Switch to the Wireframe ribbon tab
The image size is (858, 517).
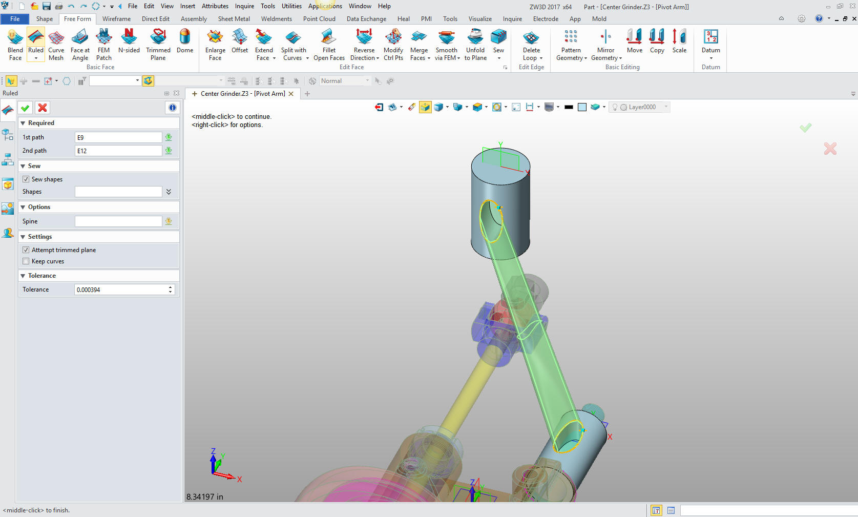(x=116, y=19)
